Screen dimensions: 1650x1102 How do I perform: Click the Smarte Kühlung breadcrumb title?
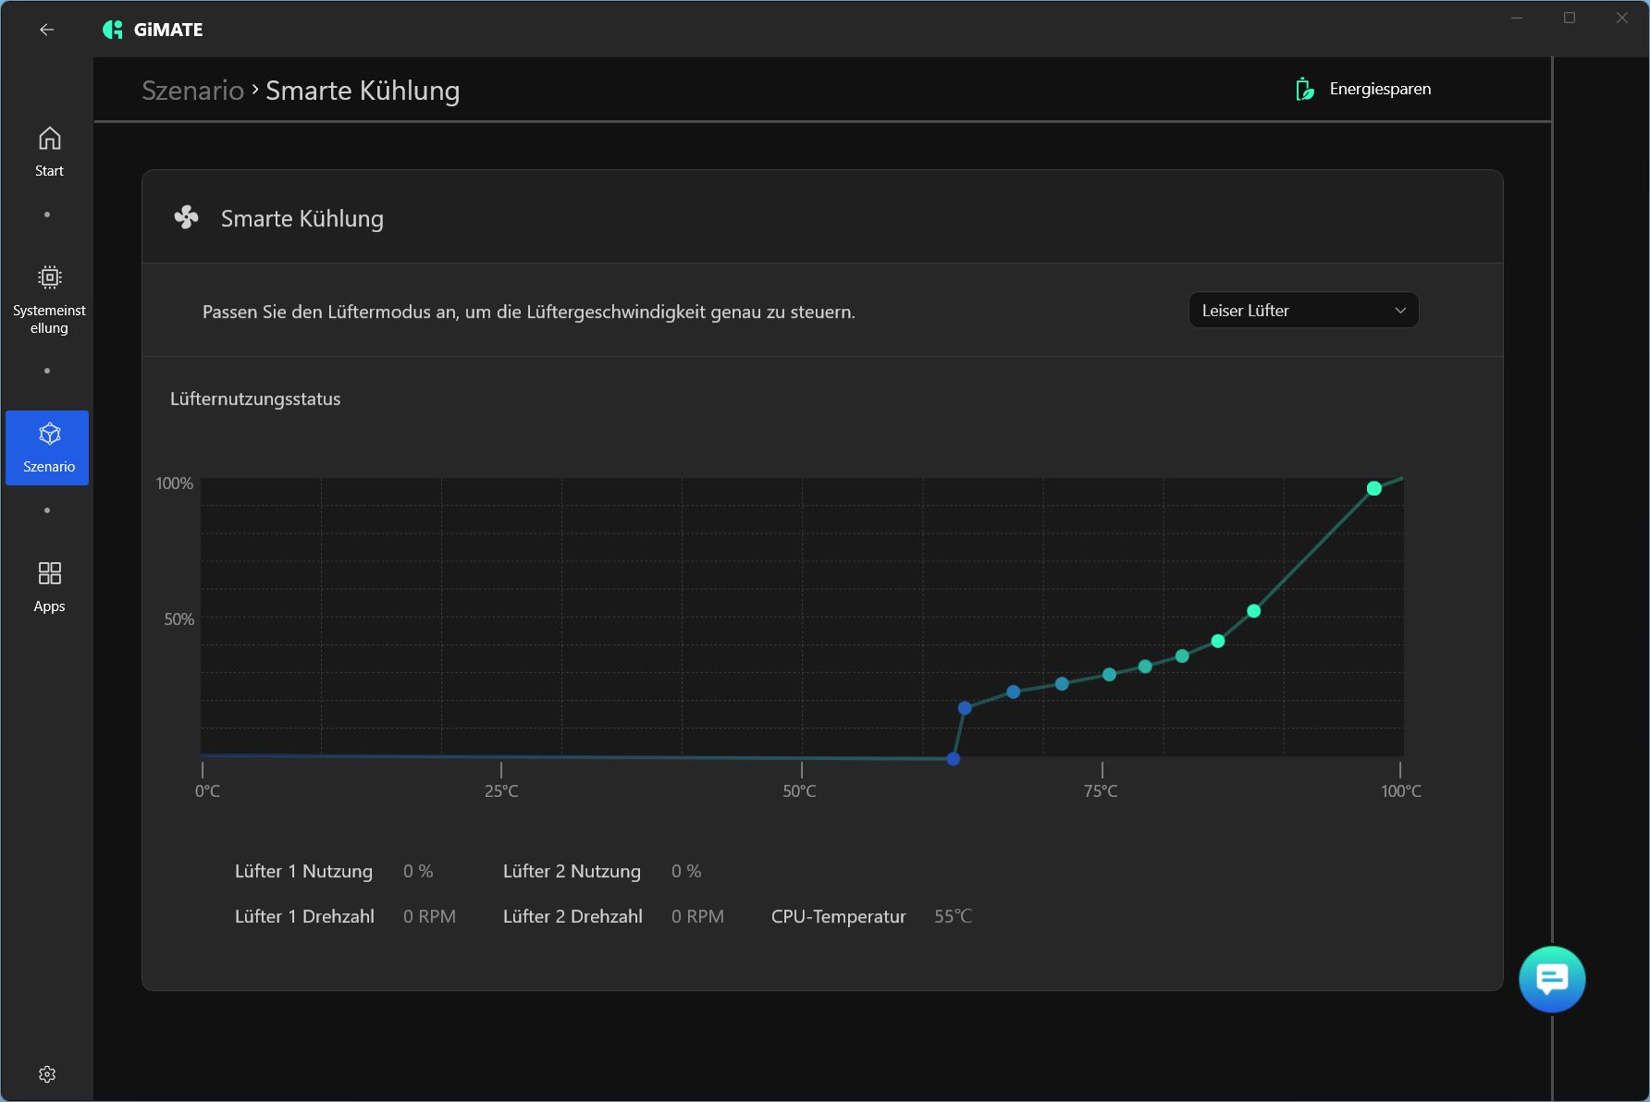pyautogui.click(x=363, y=91)
